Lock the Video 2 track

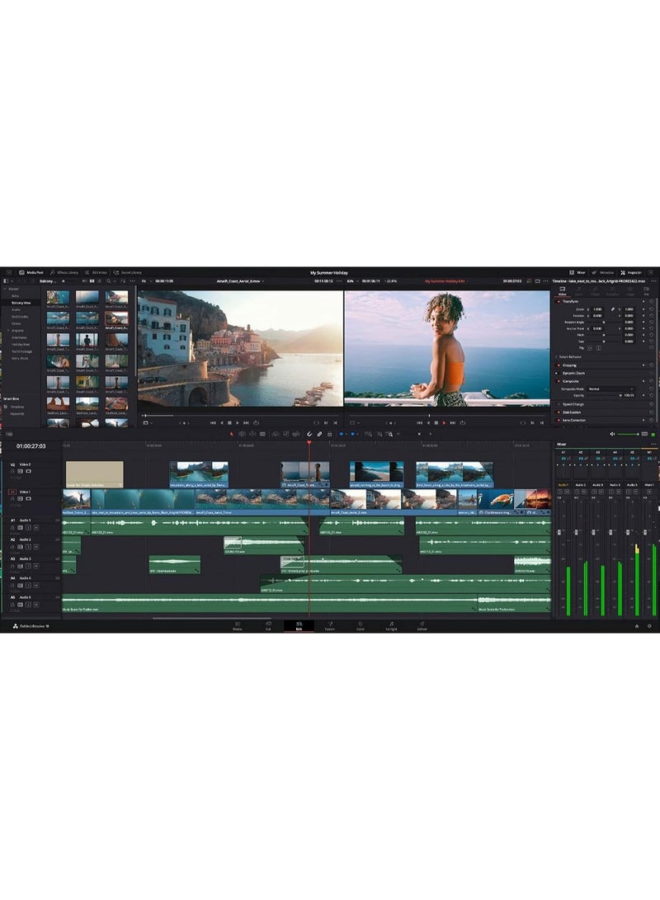click(12, 471)
